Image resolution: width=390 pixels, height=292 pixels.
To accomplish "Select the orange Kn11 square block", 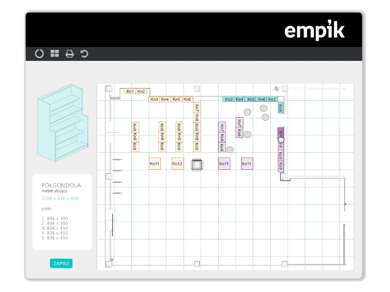I will [x=155, y=163].
